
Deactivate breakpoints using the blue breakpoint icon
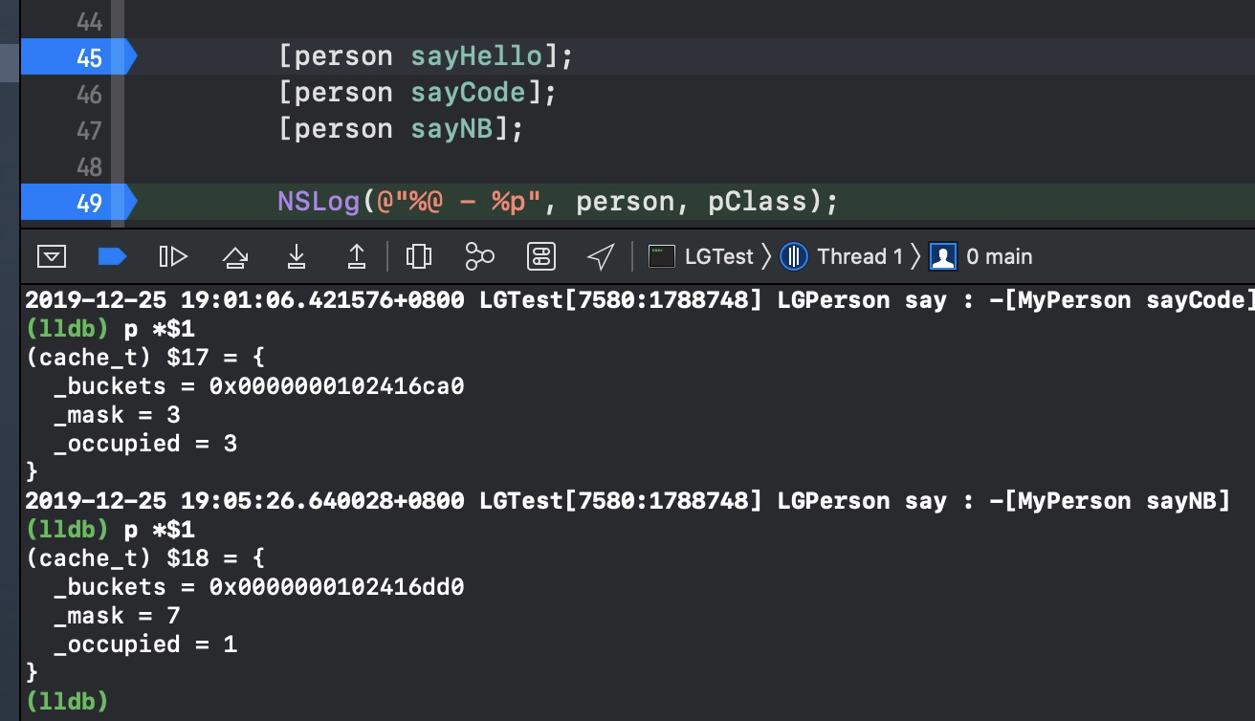tap(112, 256)
